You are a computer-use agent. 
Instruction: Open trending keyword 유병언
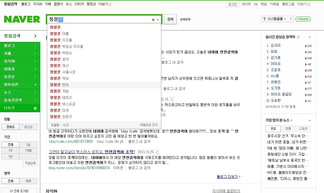pyautogui.click(x=275, y=82)
